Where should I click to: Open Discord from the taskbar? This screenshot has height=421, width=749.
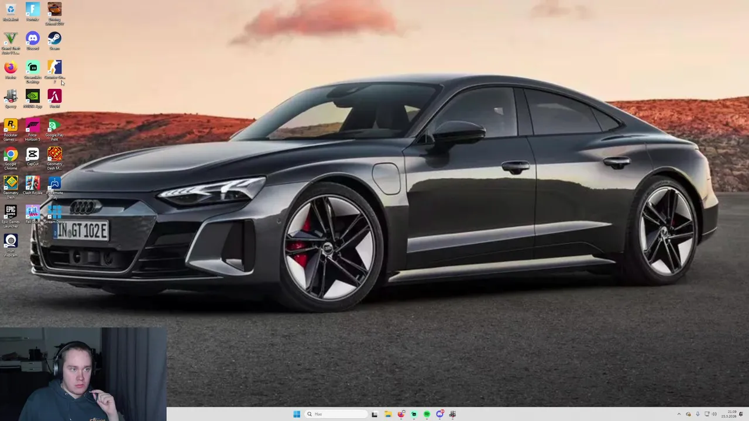pyautogui.click(x=439, y=414)
